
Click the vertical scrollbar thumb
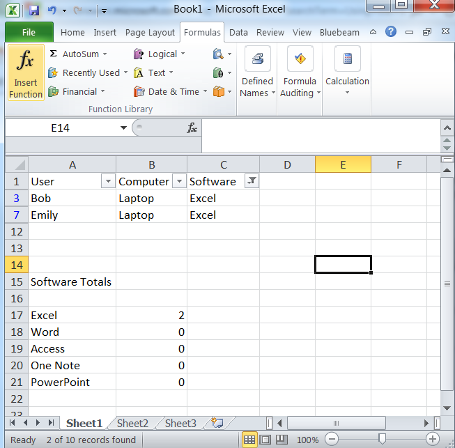coord(447,284)
